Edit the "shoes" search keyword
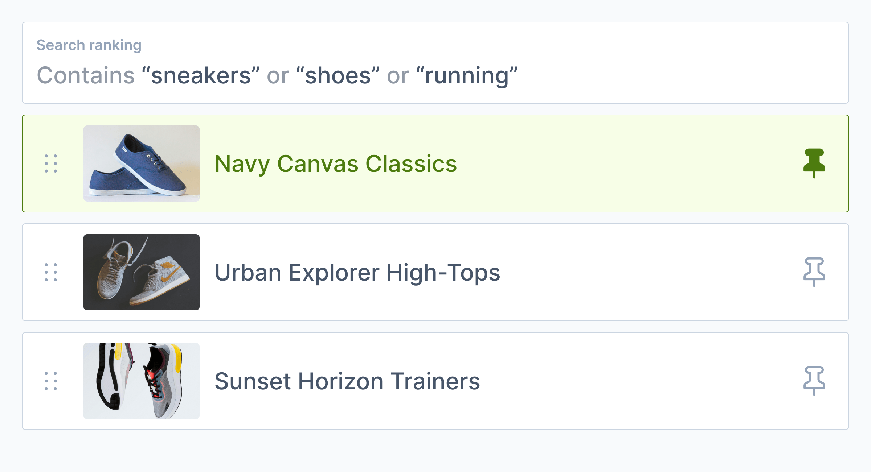Image resolution: width=871 pixels, height=472 pixels. coord(338,75)
